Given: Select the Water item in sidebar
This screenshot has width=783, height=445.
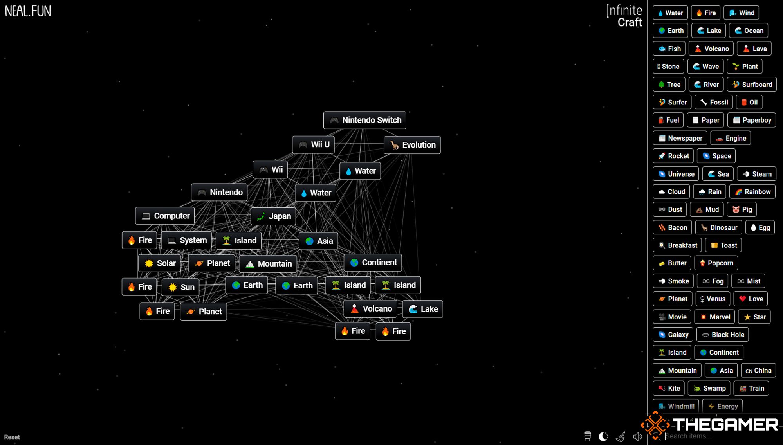Looking at the screenshot, I should pyautogui.click(x=670, y=13).
